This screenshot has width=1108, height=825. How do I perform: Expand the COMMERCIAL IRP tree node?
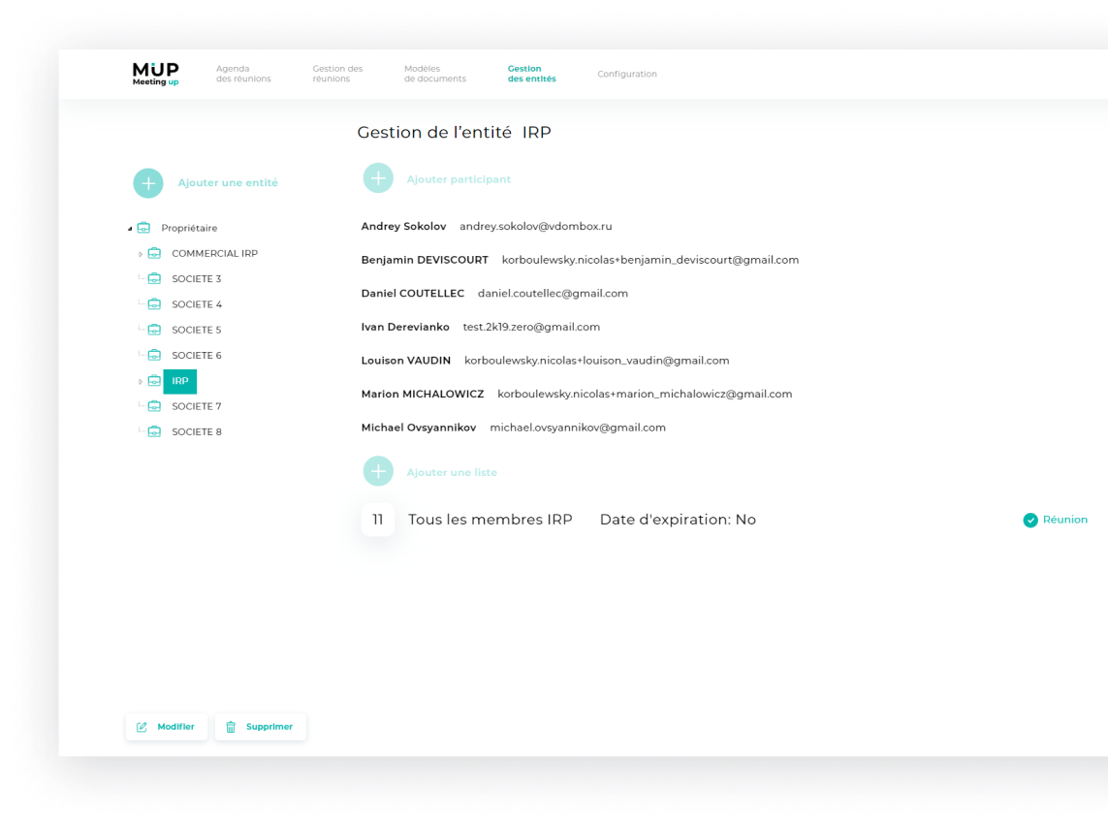(141, 254)
